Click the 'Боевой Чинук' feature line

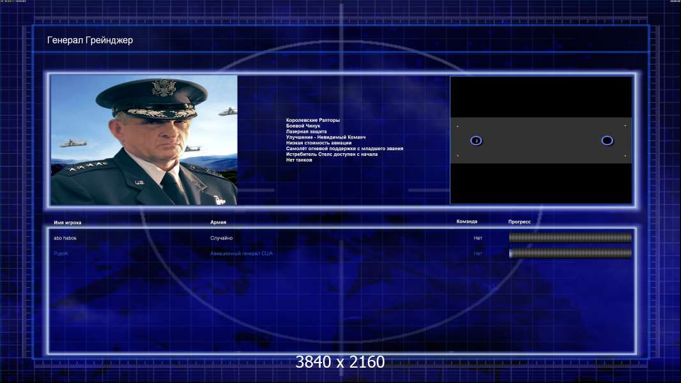pos(303,126)
